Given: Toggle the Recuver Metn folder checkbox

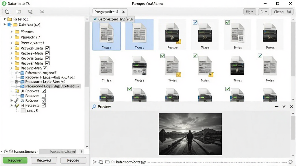Looking at the screenshot, I should point(47,63).
